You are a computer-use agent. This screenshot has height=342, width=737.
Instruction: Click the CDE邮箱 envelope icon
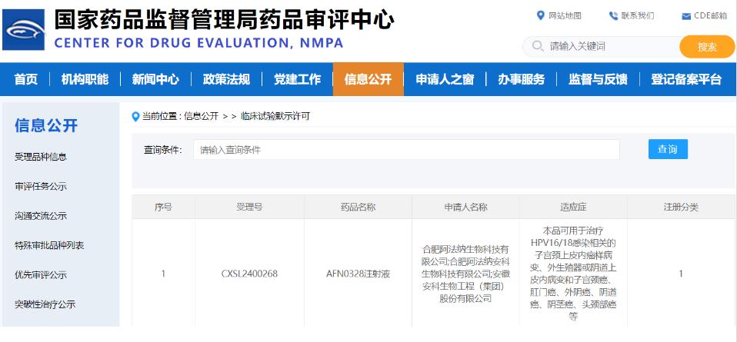coord(686,16)
